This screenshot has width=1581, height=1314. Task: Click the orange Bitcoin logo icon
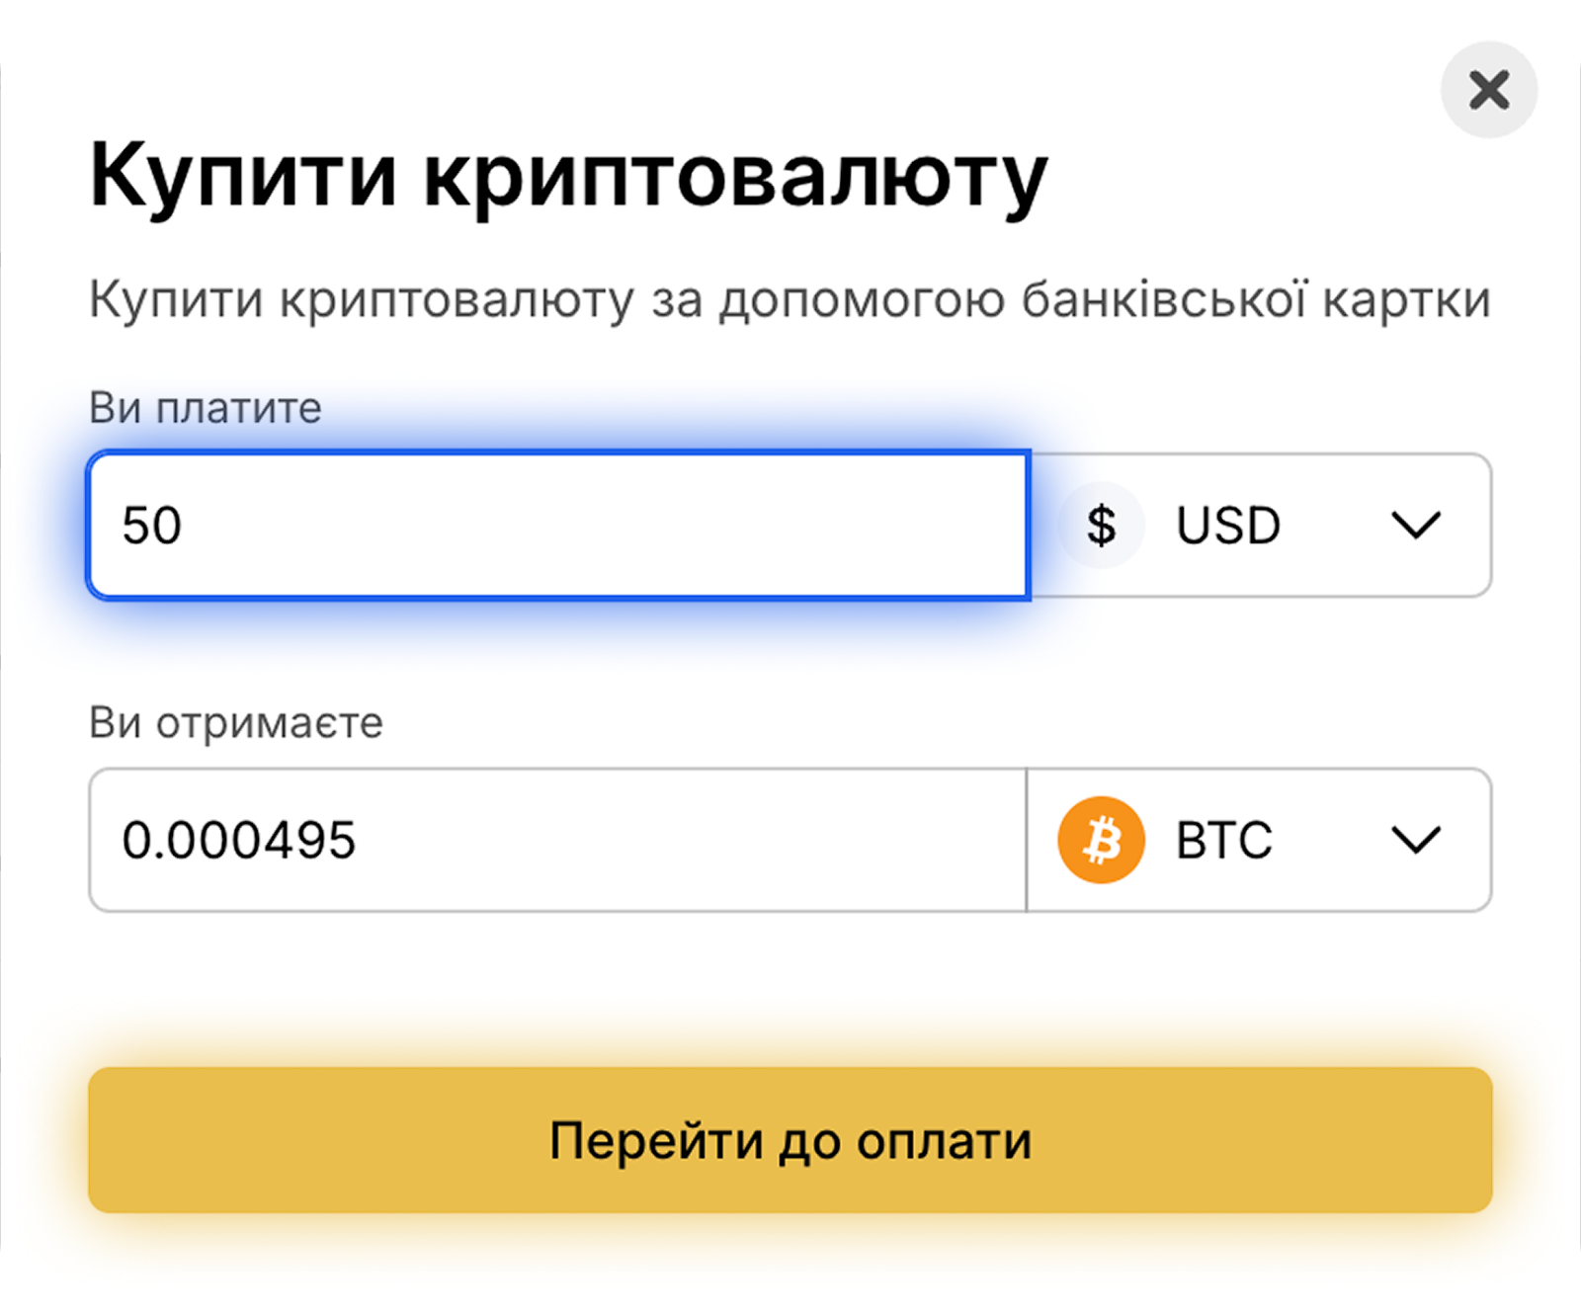[1101, 840]
